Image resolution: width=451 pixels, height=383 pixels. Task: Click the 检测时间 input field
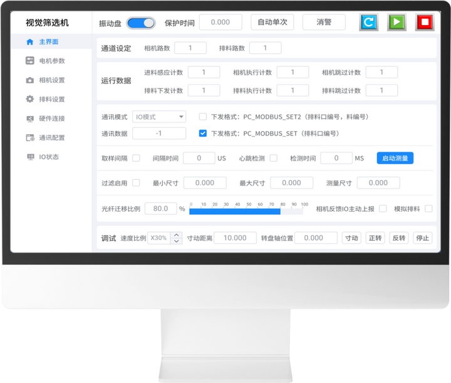(336, 158)
